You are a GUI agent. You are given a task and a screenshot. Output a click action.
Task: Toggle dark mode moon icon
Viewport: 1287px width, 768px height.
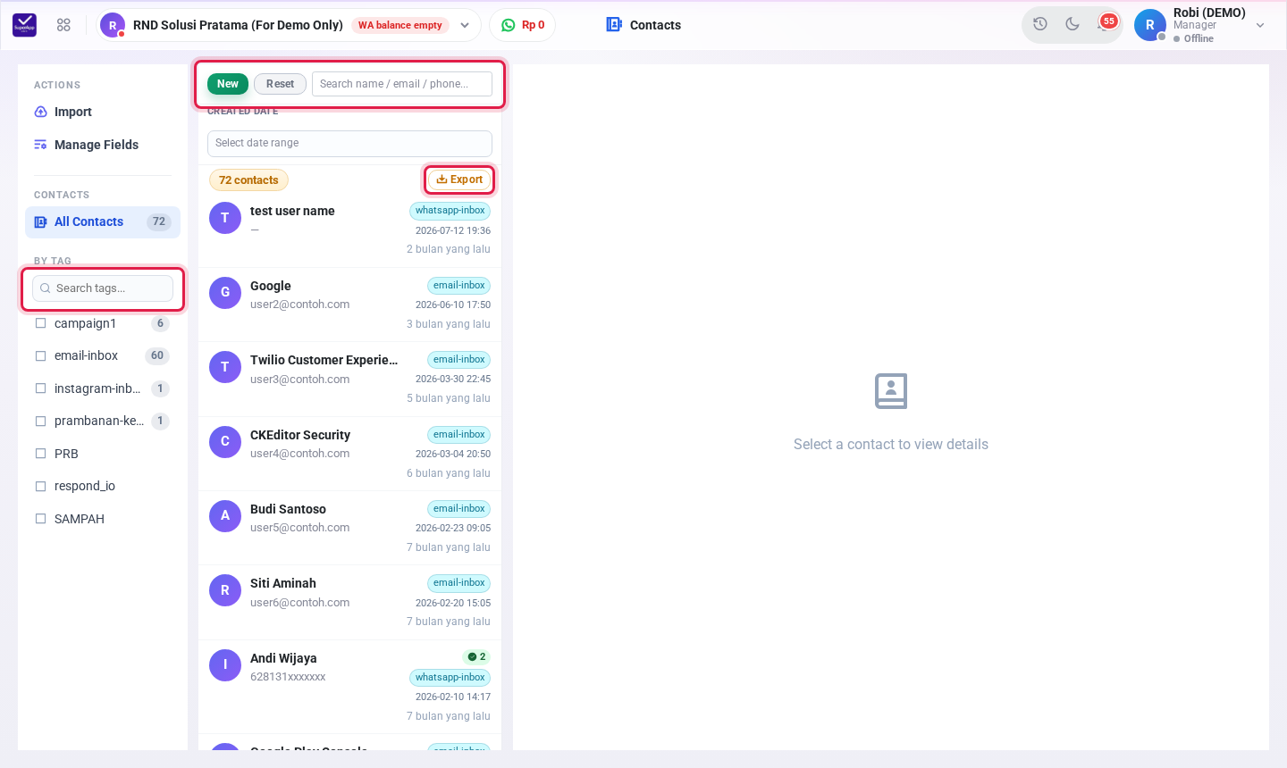click(1072, 24)
